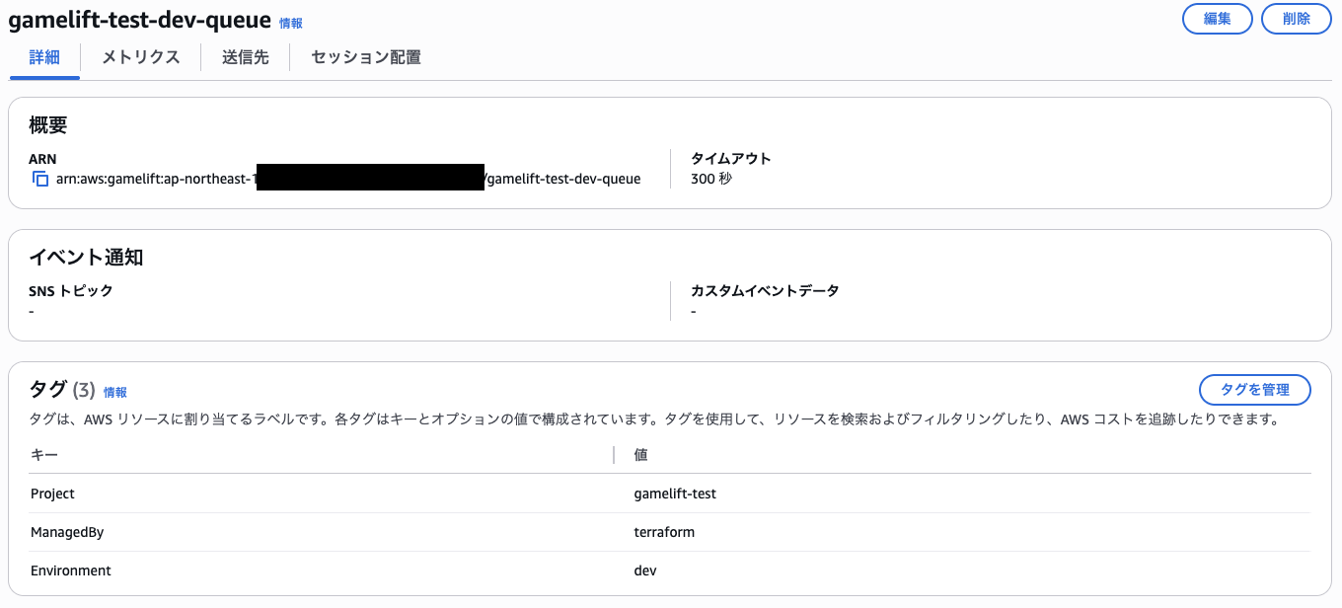Select the 詳細 tab

coord(44,56)
